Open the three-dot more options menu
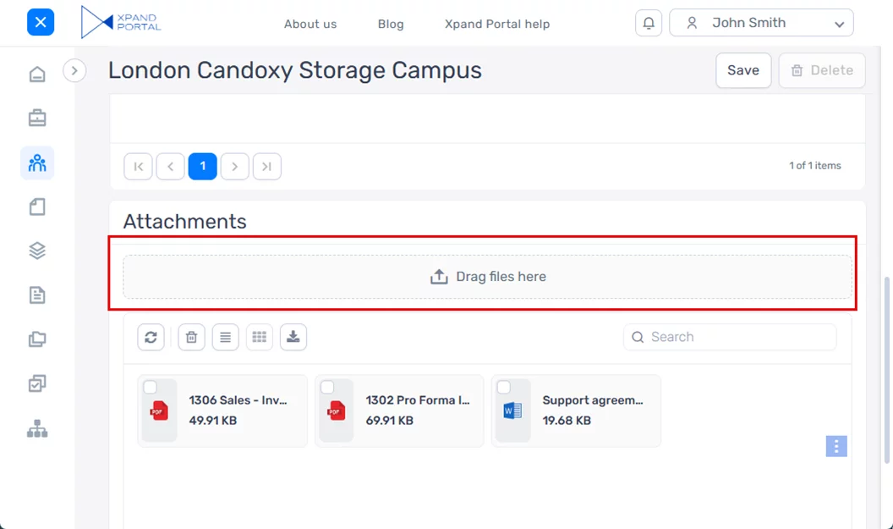Screen dimensions: 893x529 [x=836, y=446]
